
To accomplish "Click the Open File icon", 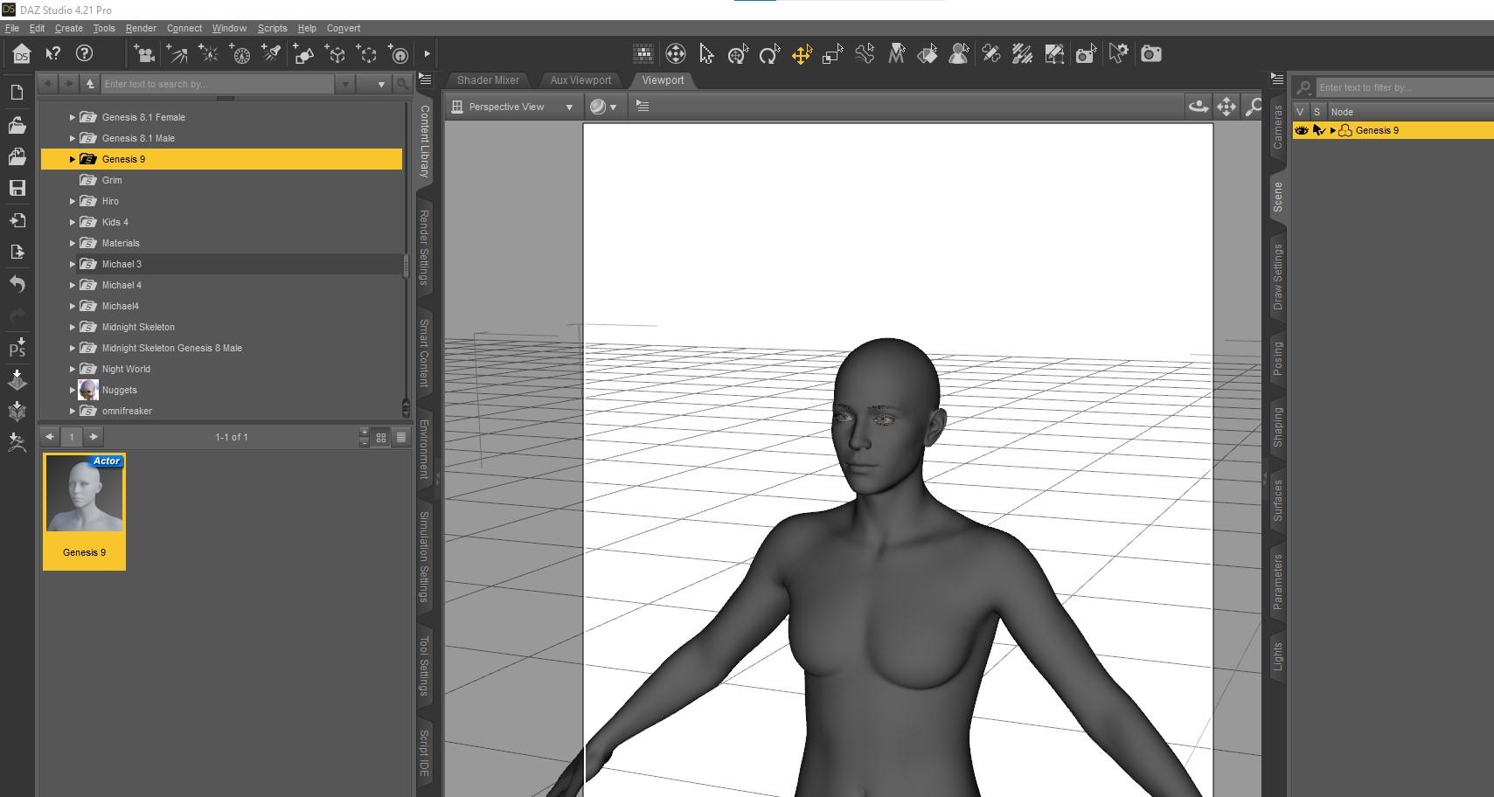I will 17,125.
